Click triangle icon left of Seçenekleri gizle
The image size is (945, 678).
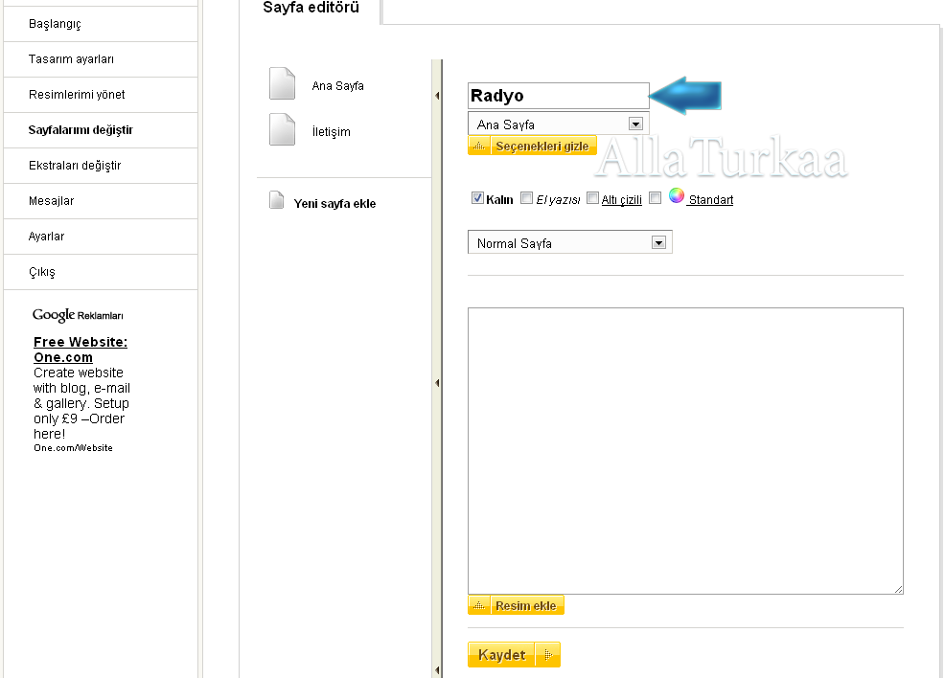(479, 147)
